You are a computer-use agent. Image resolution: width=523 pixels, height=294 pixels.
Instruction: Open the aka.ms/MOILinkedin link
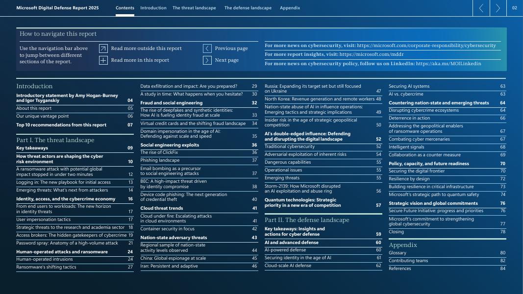(448, 64)
